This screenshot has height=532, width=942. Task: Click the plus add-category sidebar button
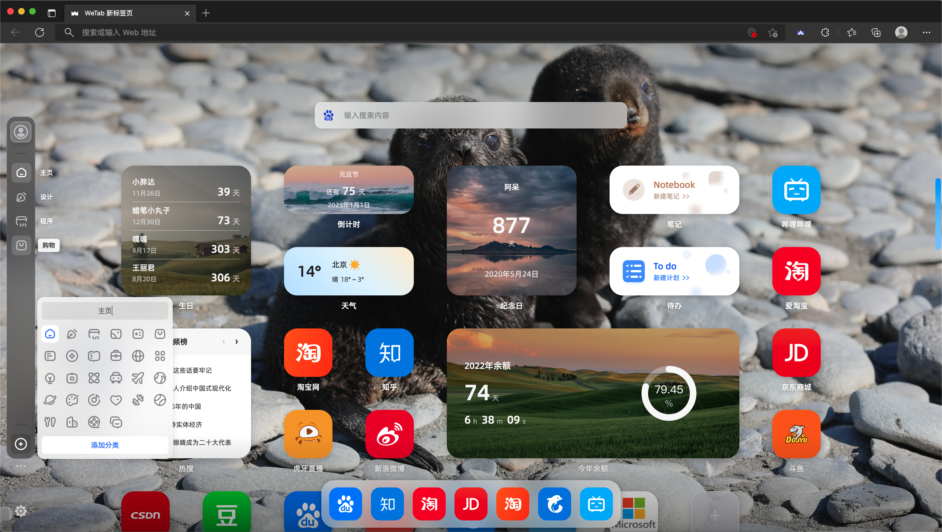pyautogui.click(x=21, y=444)
